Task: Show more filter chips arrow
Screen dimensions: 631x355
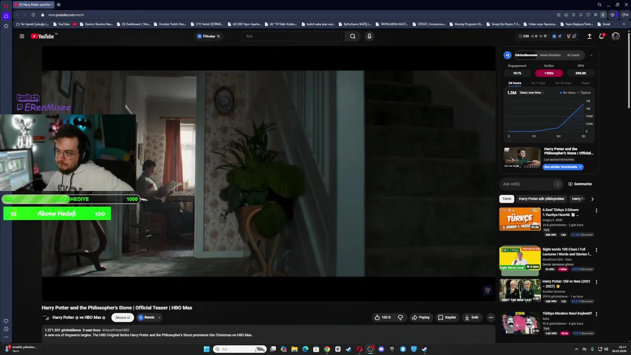Action: coord(592,199)
